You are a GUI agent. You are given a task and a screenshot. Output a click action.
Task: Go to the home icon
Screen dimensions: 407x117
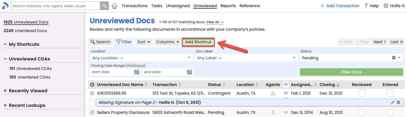click(115, 6)
